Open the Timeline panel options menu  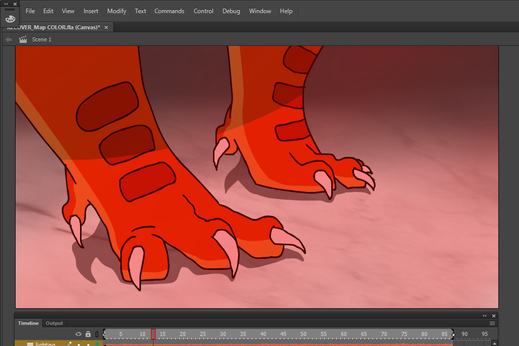(x=492, y=323)
